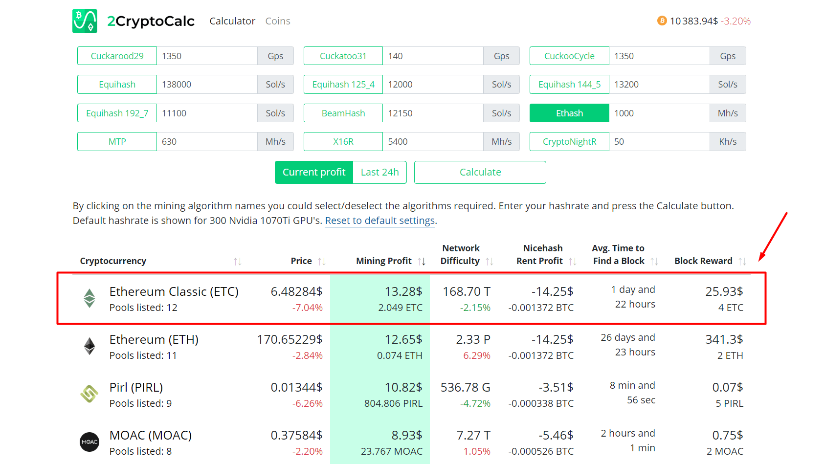825x464 pixels.
Task: Switch to the Last 24h tab
Action: [379, 173]
